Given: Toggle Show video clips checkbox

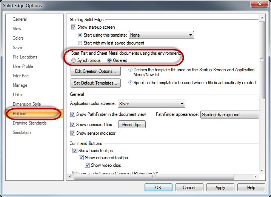Looking at the screenshot, I should tap(87, 165).
